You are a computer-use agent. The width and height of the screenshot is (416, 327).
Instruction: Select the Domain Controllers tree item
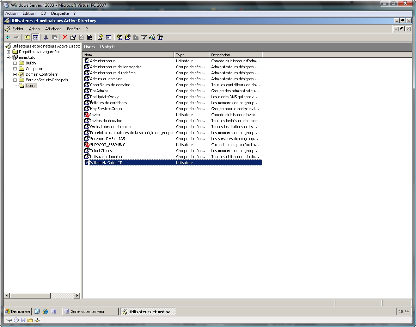42,74
